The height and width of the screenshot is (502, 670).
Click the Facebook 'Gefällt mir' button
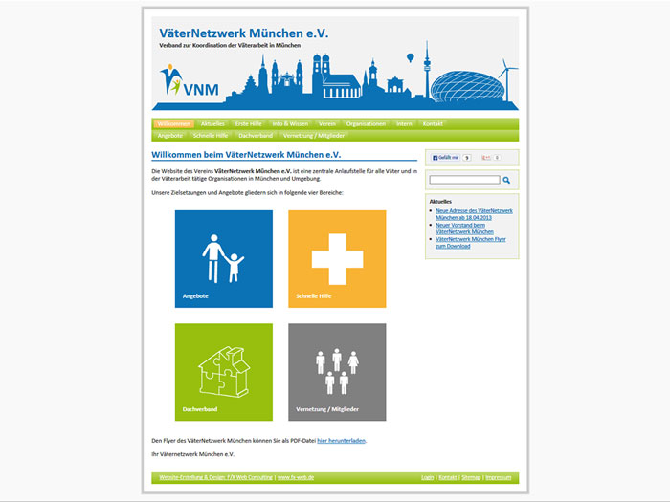[x=445, y=158]
